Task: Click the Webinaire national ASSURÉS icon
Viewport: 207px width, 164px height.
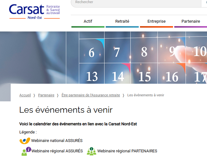Action: (x=25, y=141)
